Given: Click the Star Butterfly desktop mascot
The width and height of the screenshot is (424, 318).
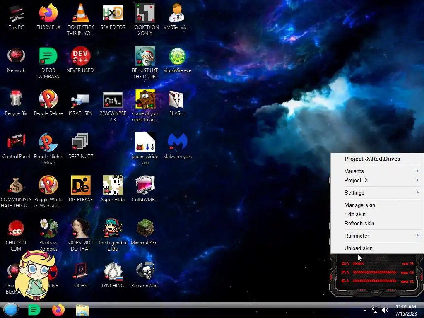Looking at the screenshot, I should [x=35, y=275].
